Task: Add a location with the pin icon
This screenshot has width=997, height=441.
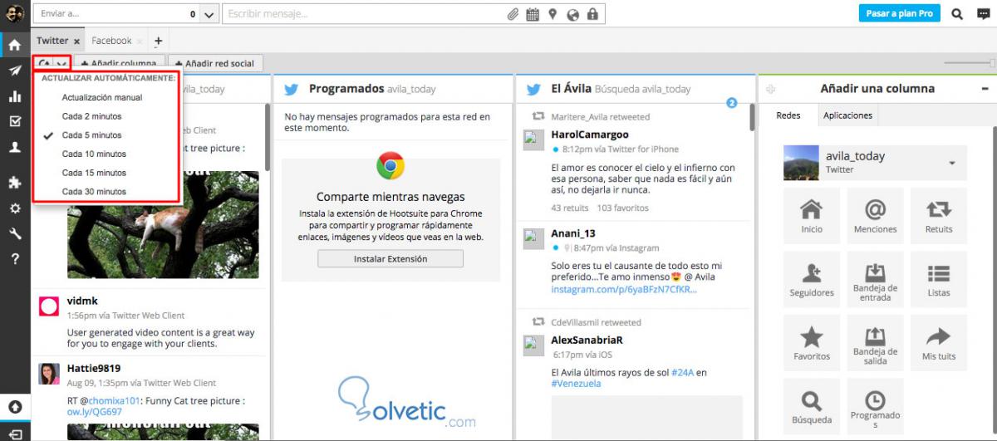Action: click(x=553, y=14)
